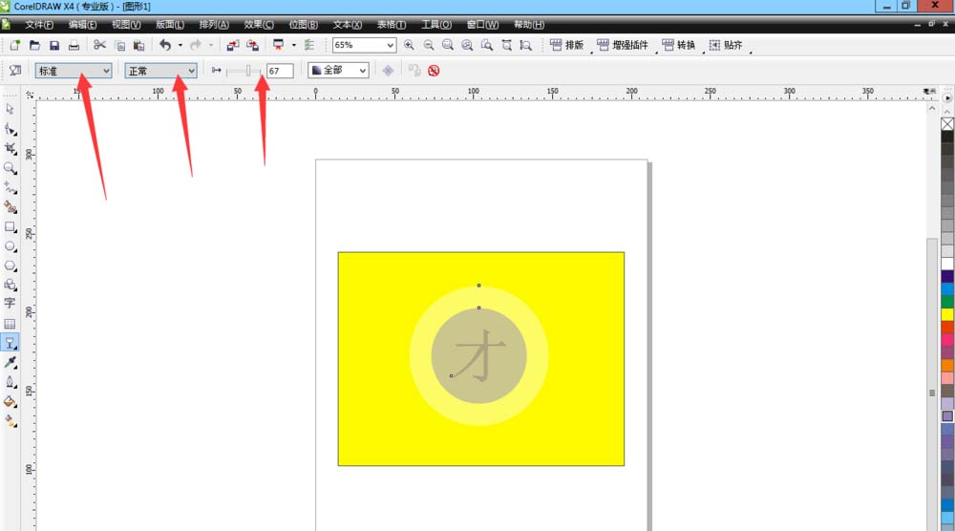The image size is (955, 531).
Task: Click the 才 character on canvas
Action: [x=480, y=355]
